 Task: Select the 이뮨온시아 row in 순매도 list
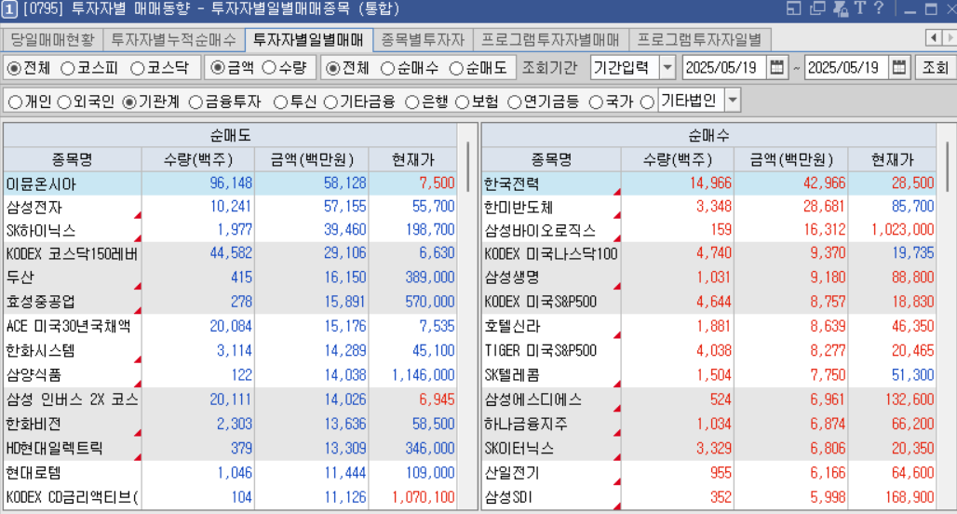click(230, 183)
